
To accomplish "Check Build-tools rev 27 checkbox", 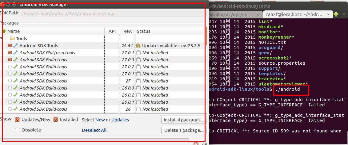I will click(x=10, y=81).
